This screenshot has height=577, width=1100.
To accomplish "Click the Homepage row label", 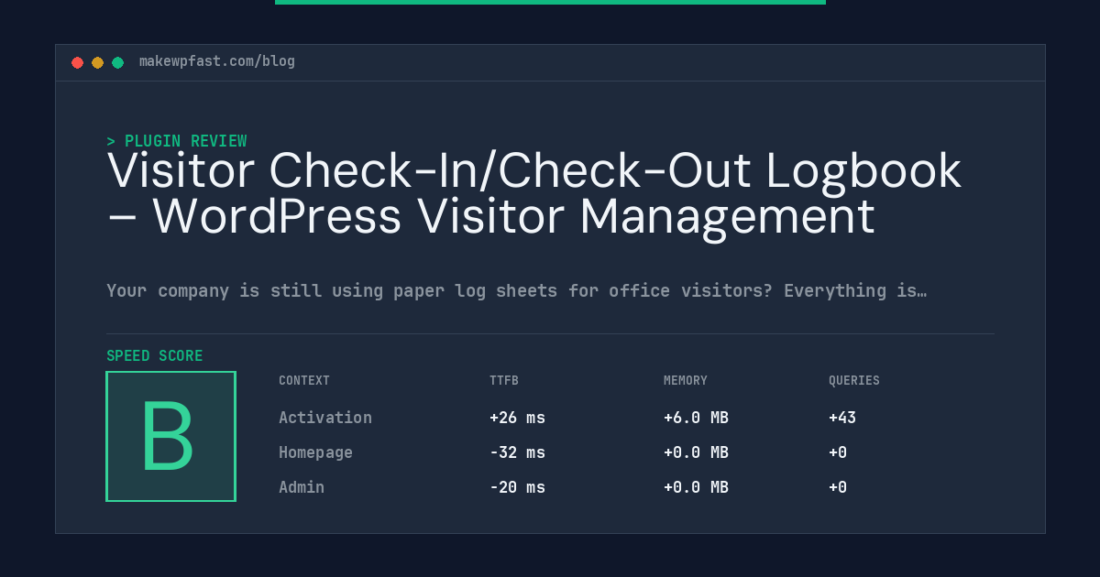I will click(315, 452).
